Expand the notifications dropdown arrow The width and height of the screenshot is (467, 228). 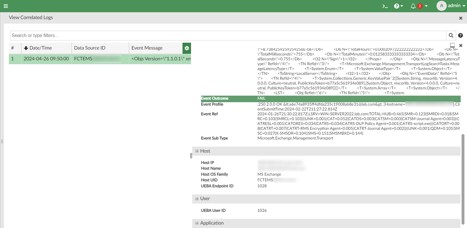point(426,6)
